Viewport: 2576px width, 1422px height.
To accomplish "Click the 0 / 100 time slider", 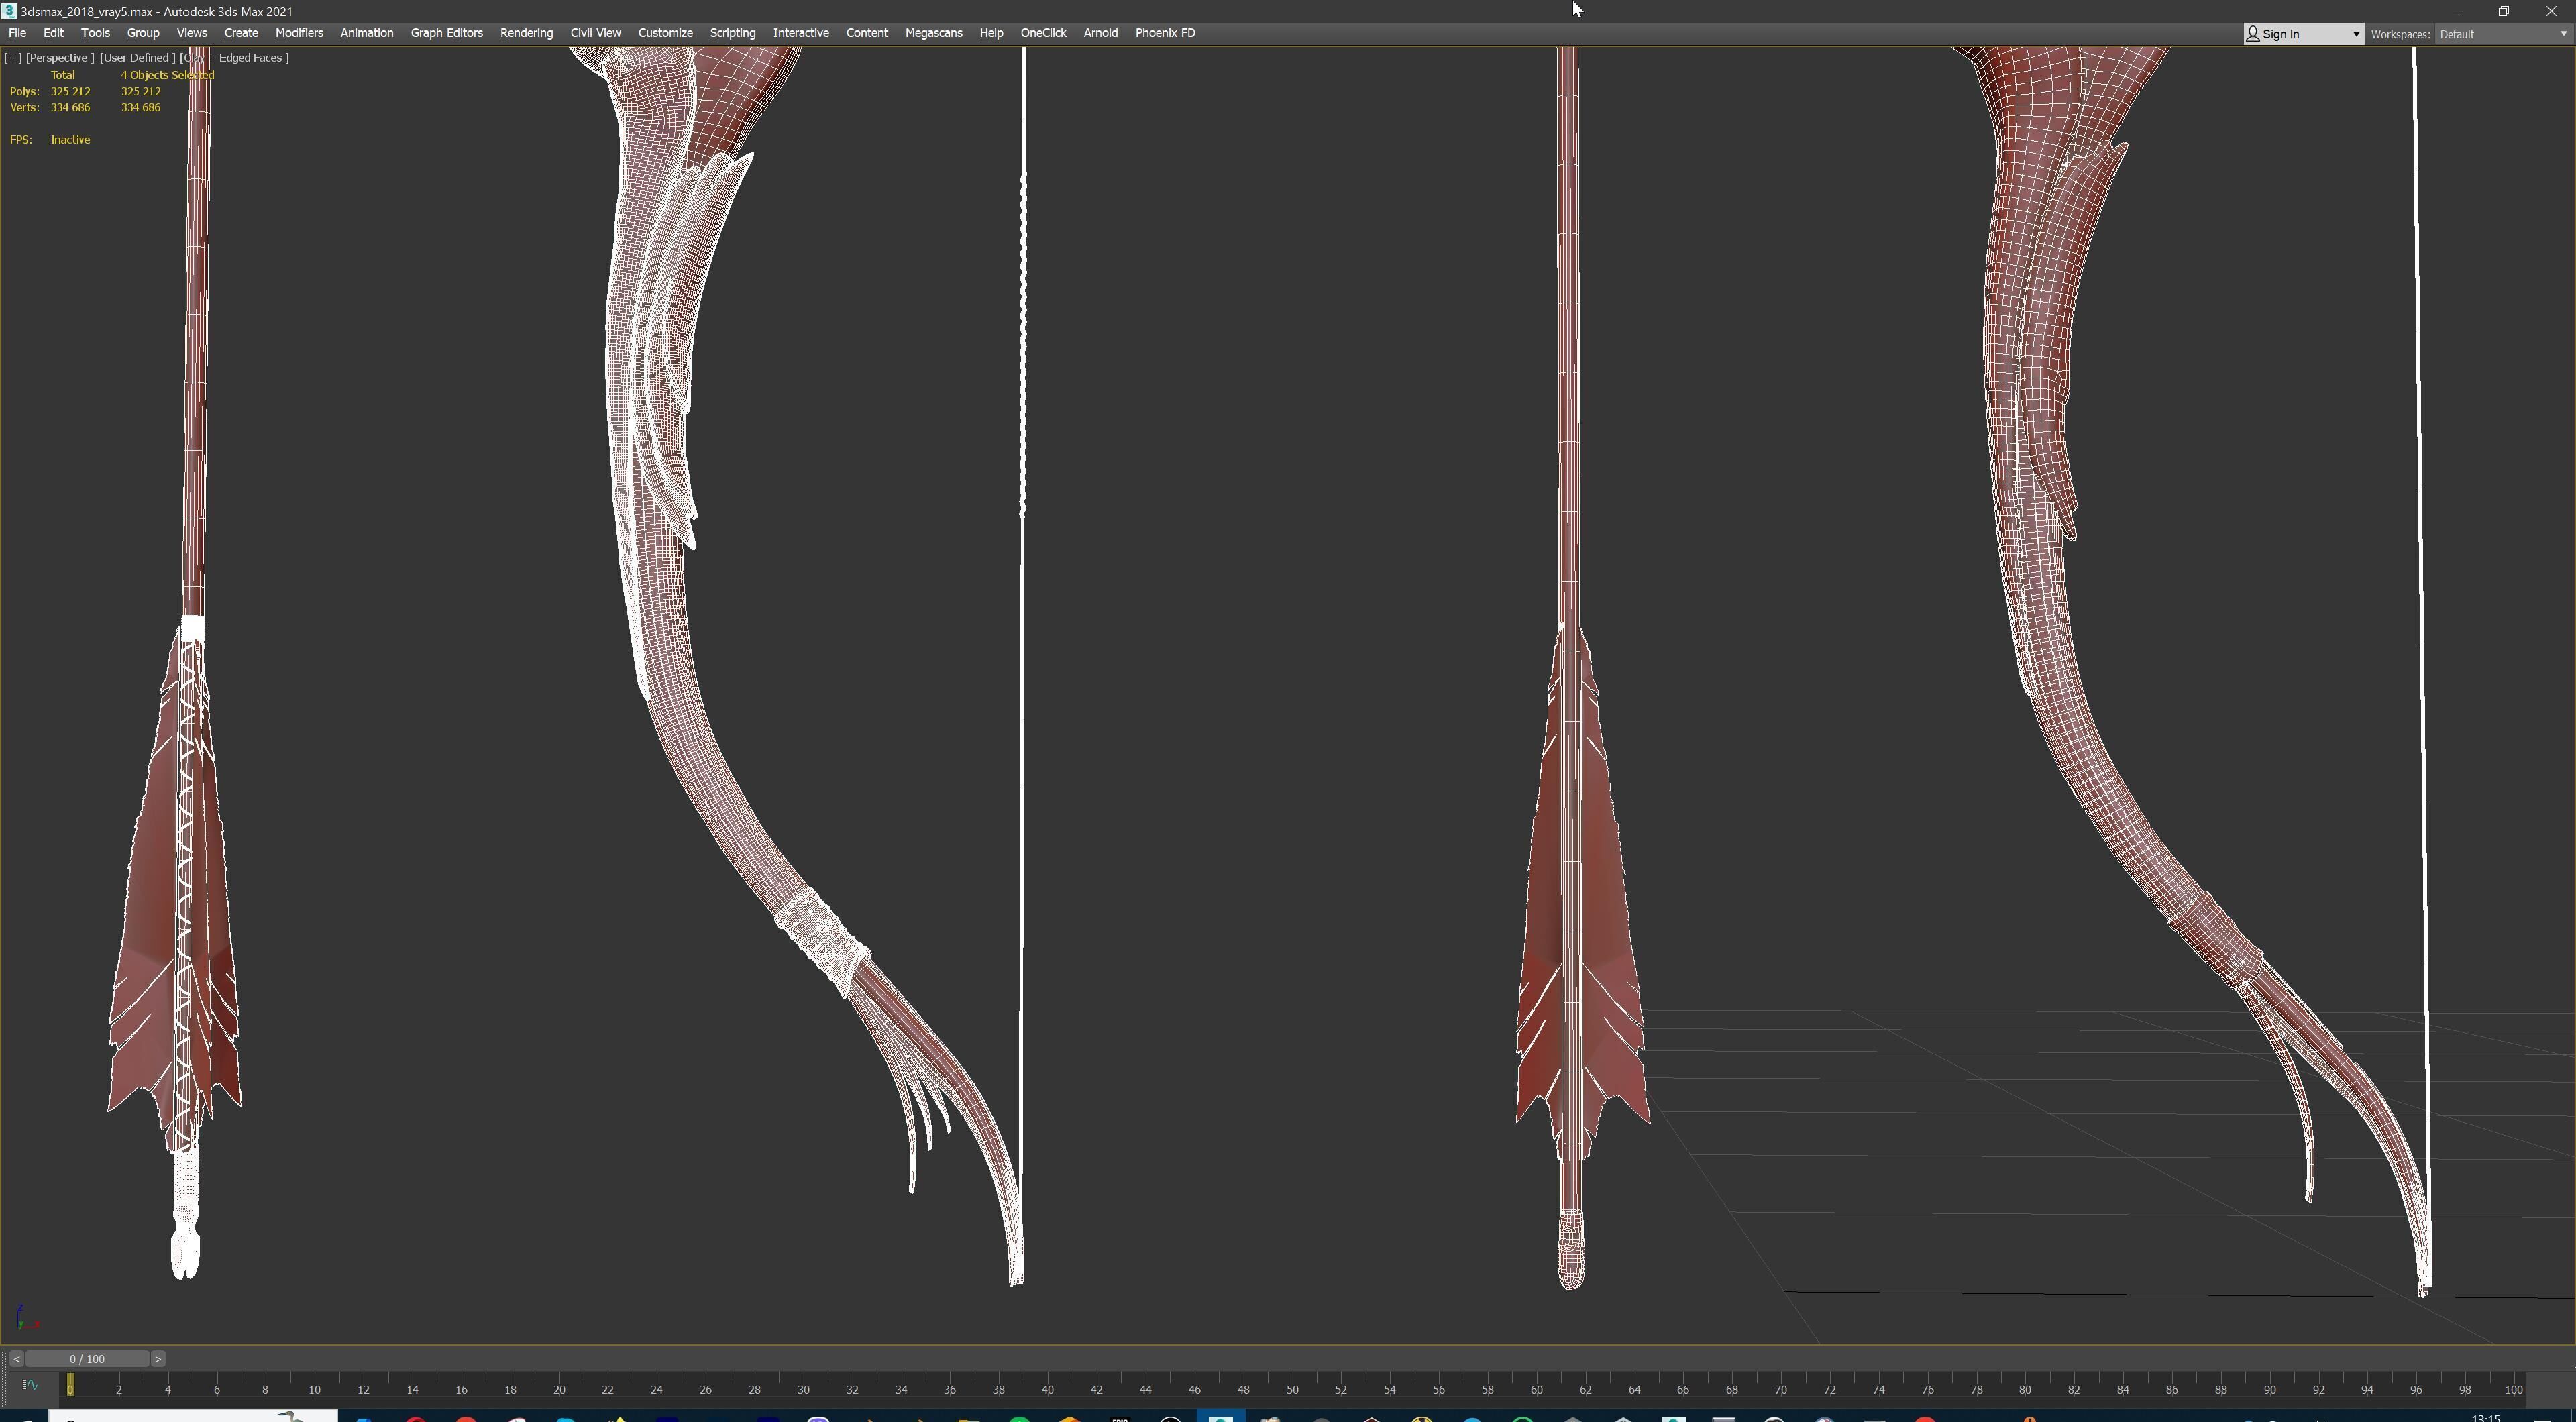I will coord(87,1358).
